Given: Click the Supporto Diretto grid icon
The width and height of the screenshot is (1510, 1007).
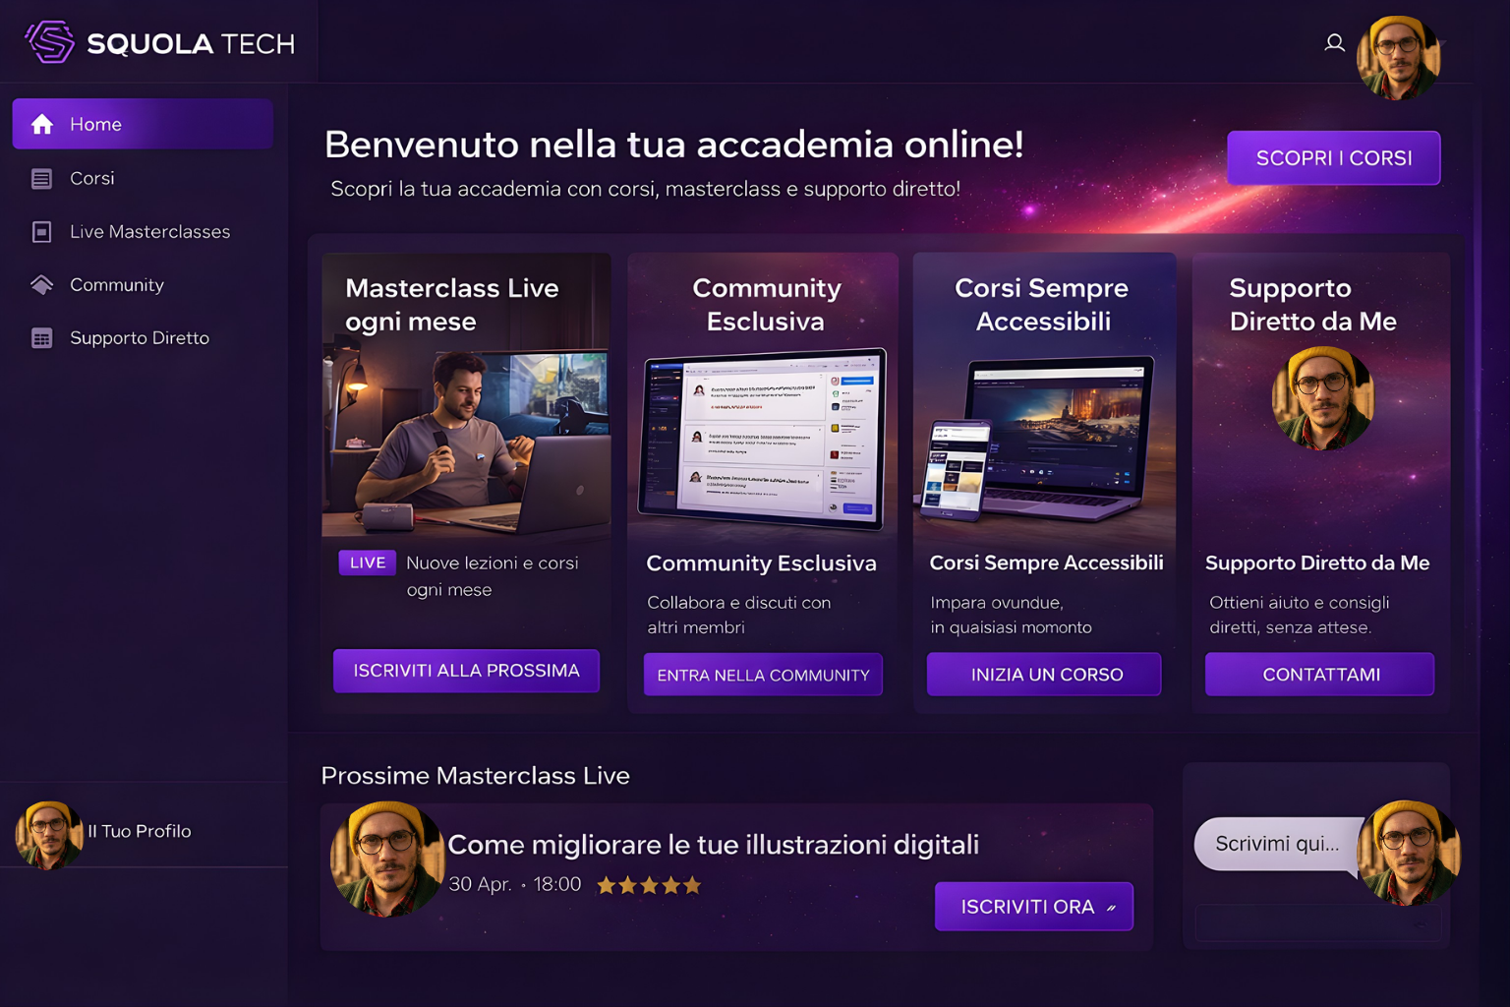Looking at the screenshot, I should (41, 338).
